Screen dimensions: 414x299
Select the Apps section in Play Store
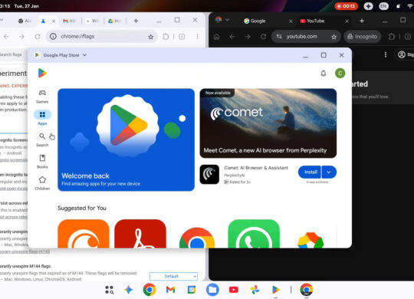(x=42, y=117)
